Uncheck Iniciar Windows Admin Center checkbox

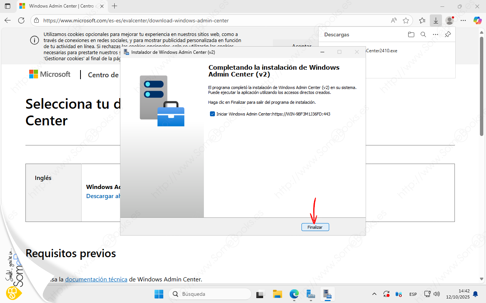click(x=212, y=114)
